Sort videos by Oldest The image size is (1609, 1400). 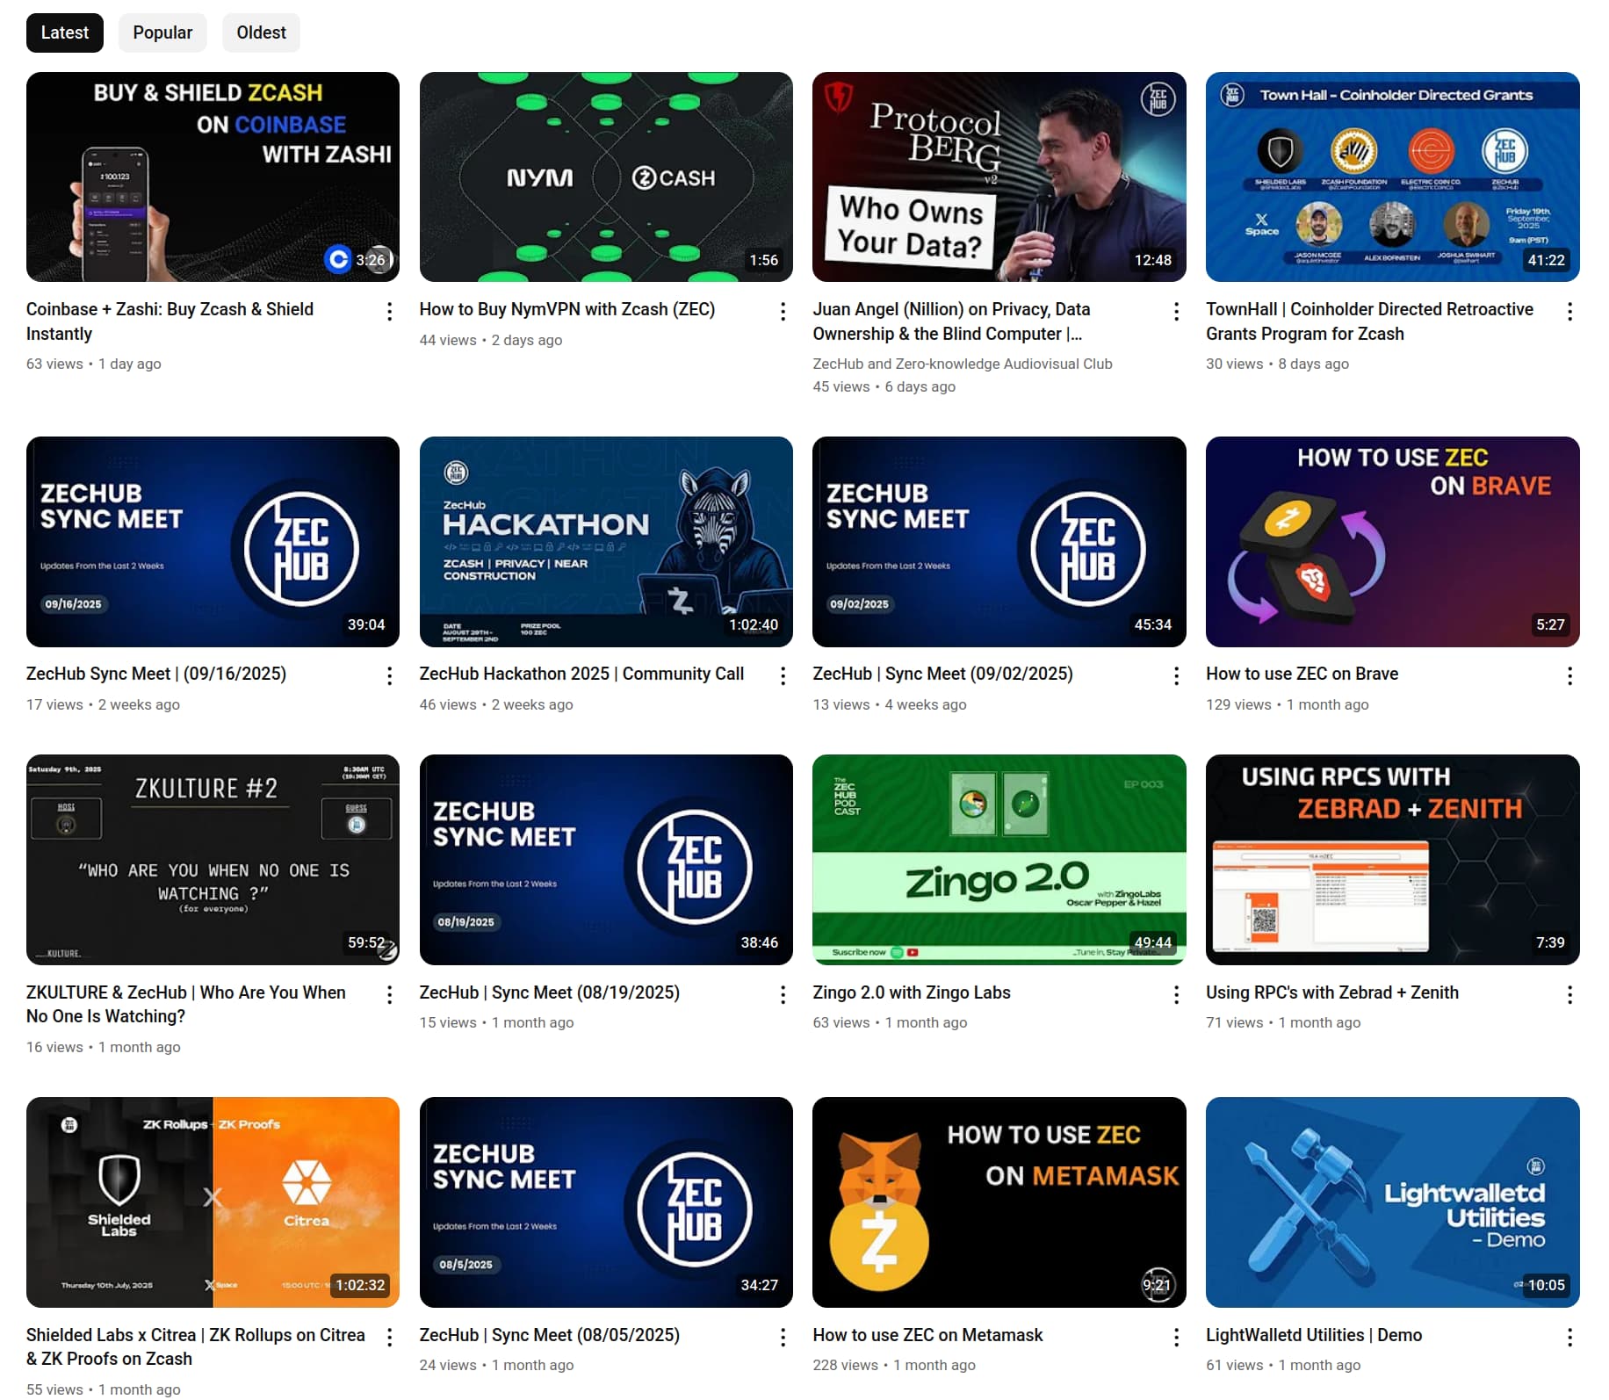click(x=261, y=32)
